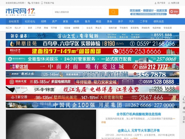
Task: Click 详细 under the 核酸检测 summary
Action: 103,122
